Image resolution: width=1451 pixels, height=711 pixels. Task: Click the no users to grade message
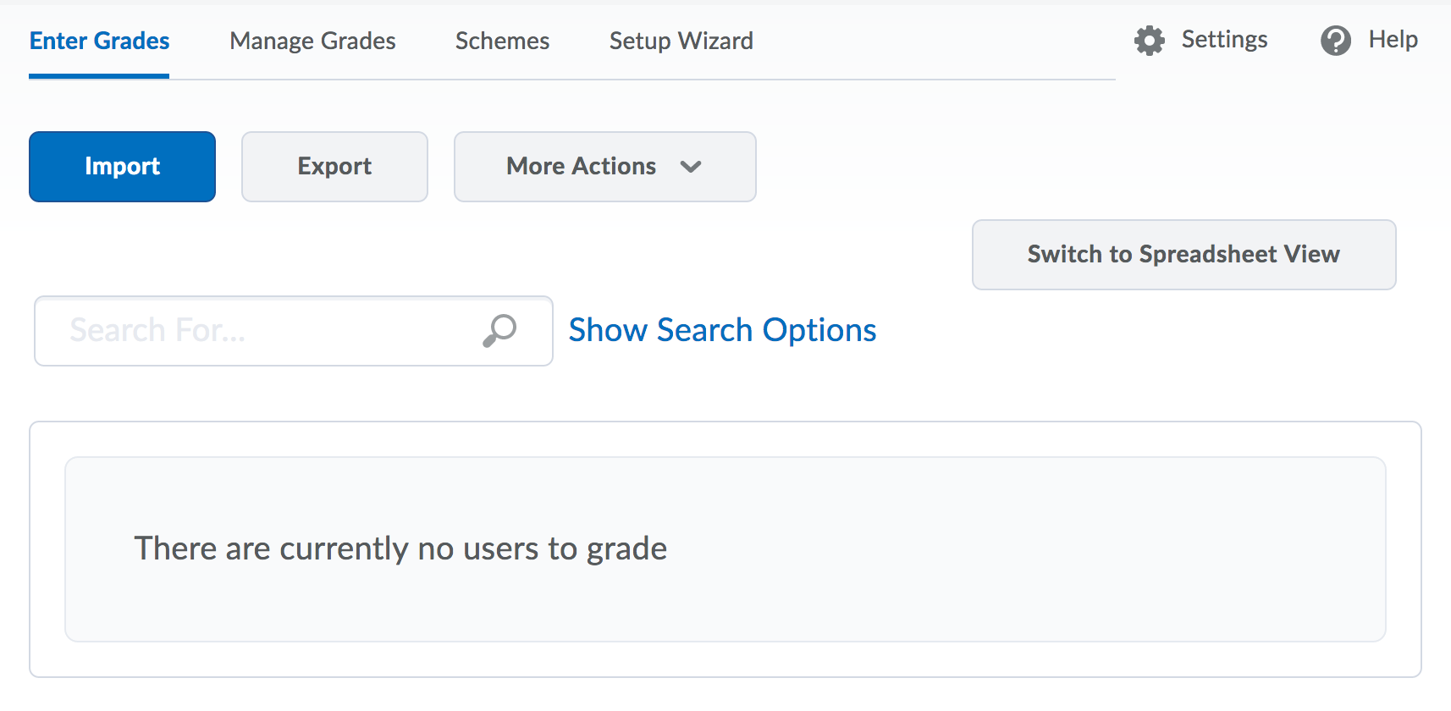[x=400, y=548]
